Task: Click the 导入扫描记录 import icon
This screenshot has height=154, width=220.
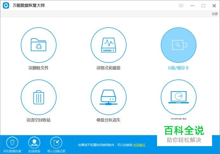Action: click(x=56, y=143)
